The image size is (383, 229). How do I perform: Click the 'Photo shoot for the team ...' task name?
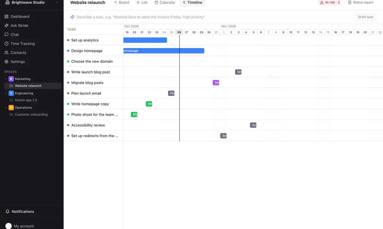95,114
